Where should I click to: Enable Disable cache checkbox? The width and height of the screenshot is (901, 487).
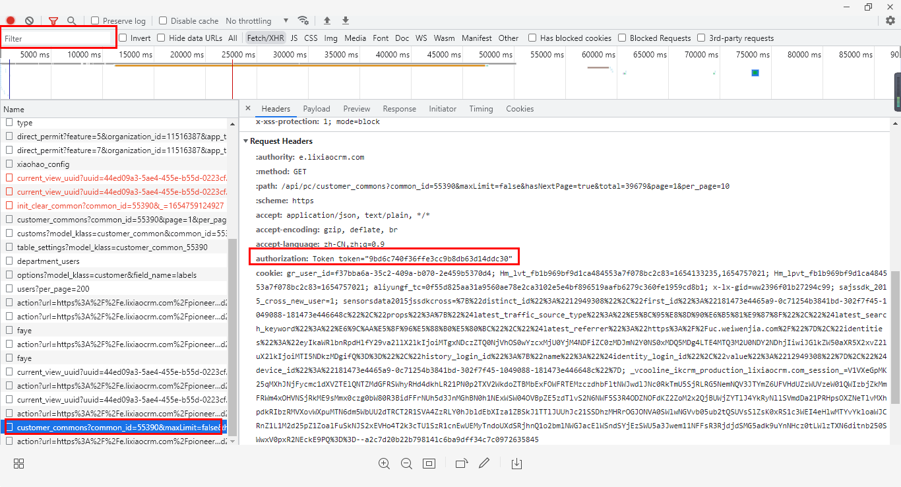[163, 20]
